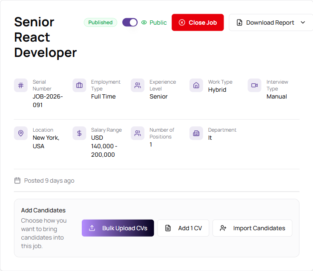Click the calendar icon beside Posted date
Viewport: 313px width, 271px height.
(17, 181)
